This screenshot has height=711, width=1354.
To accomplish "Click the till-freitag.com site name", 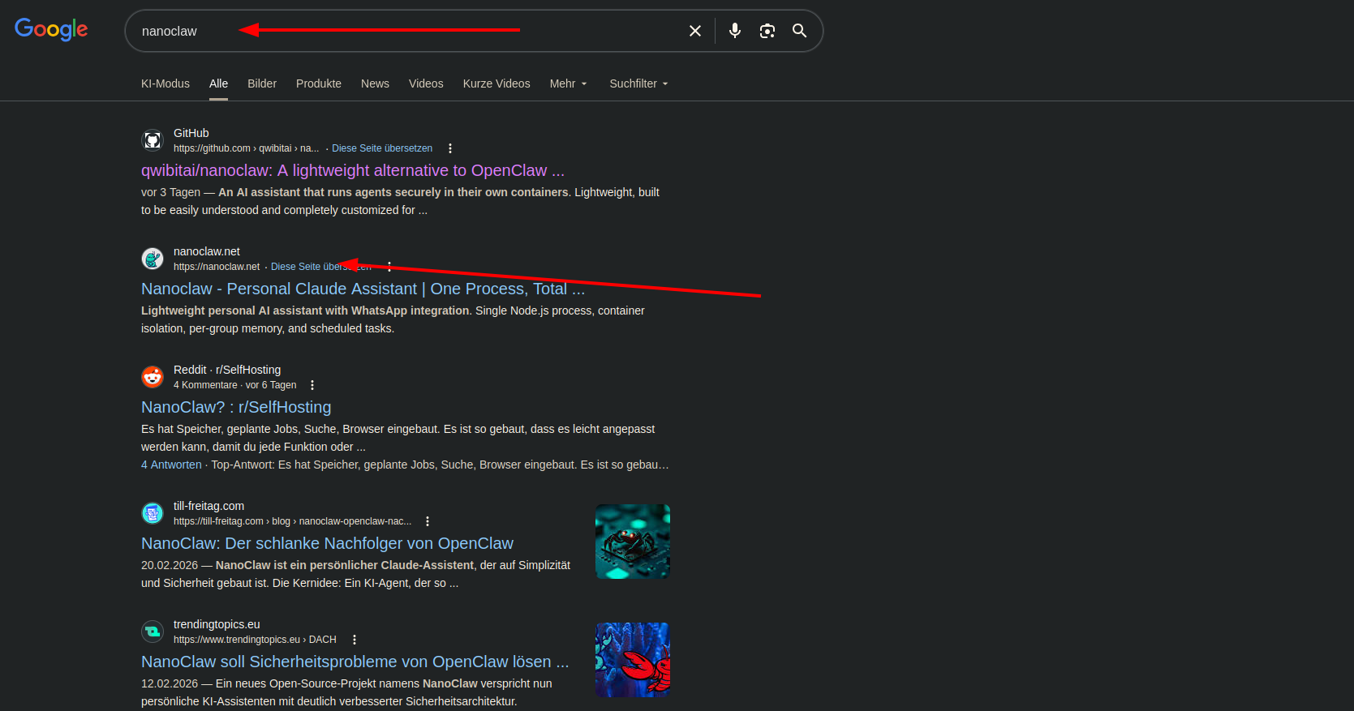I will [x=208, y=506].
